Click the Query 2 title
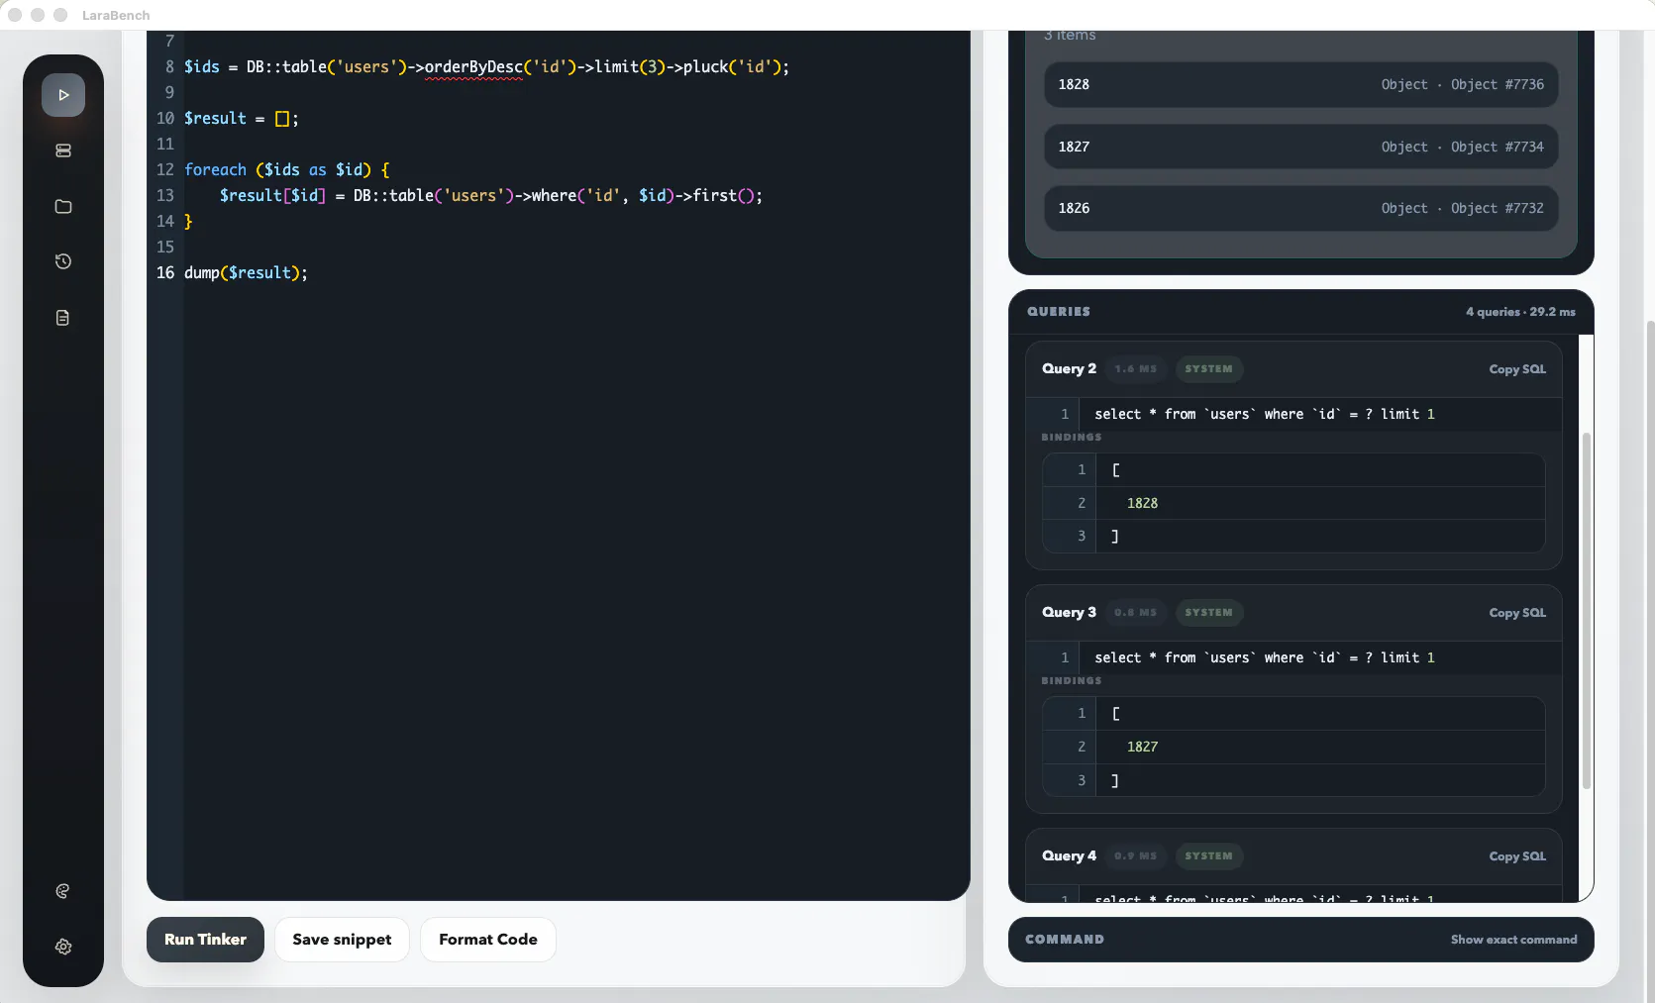Screen dimensions: 1655x1003 pyautogui.click(x=1069, y=368)
